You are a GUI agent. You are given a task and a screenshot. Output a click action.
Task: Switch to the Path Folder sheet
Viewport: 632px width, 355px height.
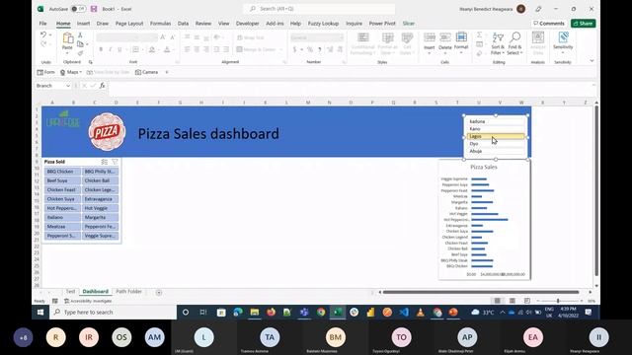pyautogui.click(x=129, y=292)
